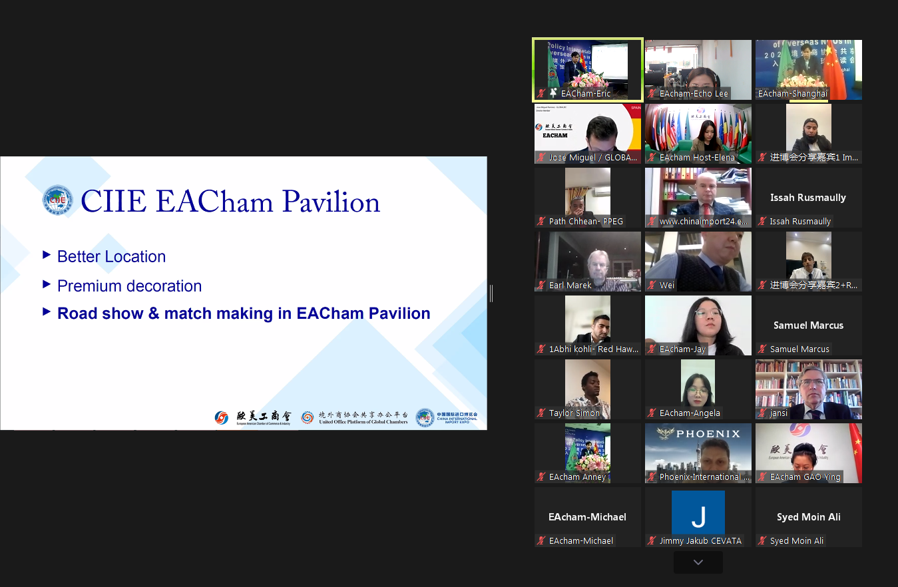This screenshot has width=898, height=587.
Task: Click muted mic icon beside Samuel Marcus name
Action: pyautogui.click(x=763, y=349)
